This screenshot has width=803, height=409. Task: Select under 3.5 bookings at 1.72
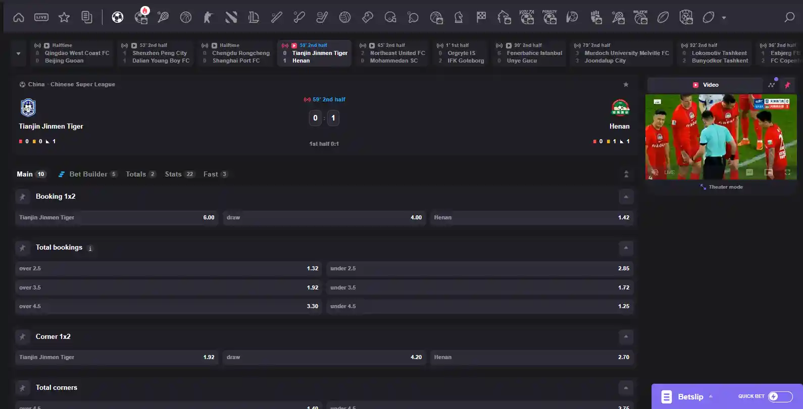[x=480, y=287]
